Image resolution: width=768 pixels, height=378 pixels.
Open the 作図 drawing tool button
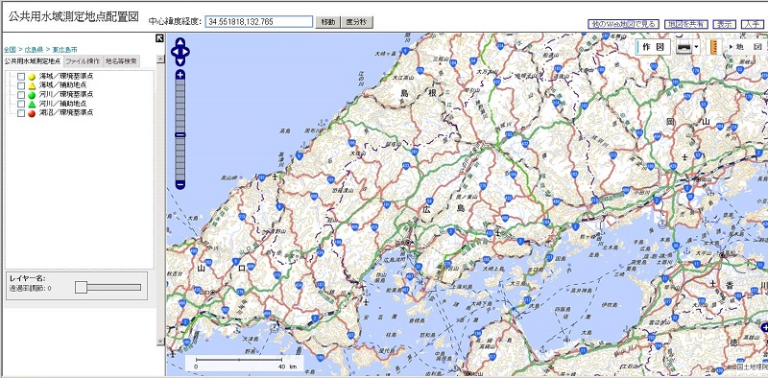[x=654, y=47]
